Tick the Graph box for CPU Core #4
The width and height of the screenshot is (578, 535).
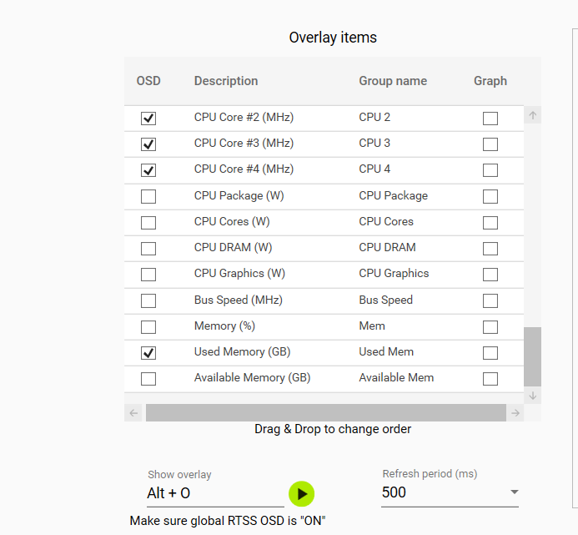tap(490, 170)
